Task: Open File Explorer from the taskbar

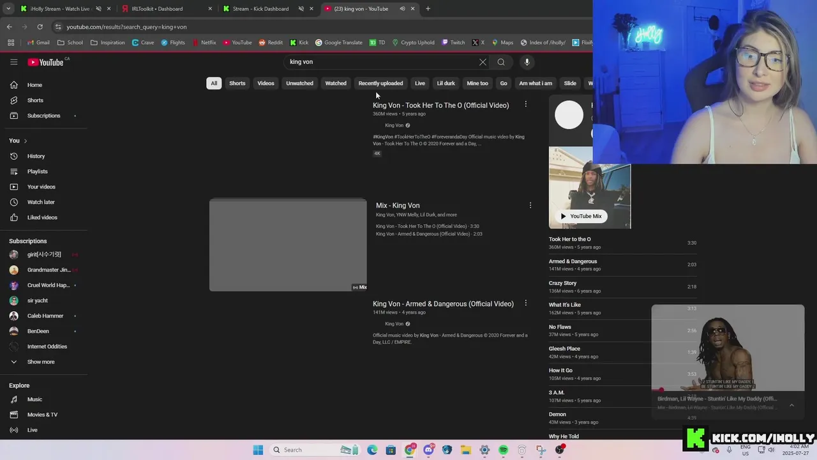Action: 466,450
